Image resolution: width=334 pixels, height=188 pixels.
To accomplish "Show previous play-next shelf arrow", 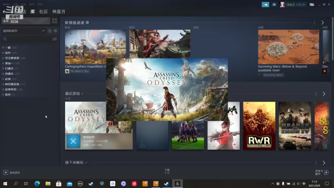I will pyautogui.click(x=316, y=163).
